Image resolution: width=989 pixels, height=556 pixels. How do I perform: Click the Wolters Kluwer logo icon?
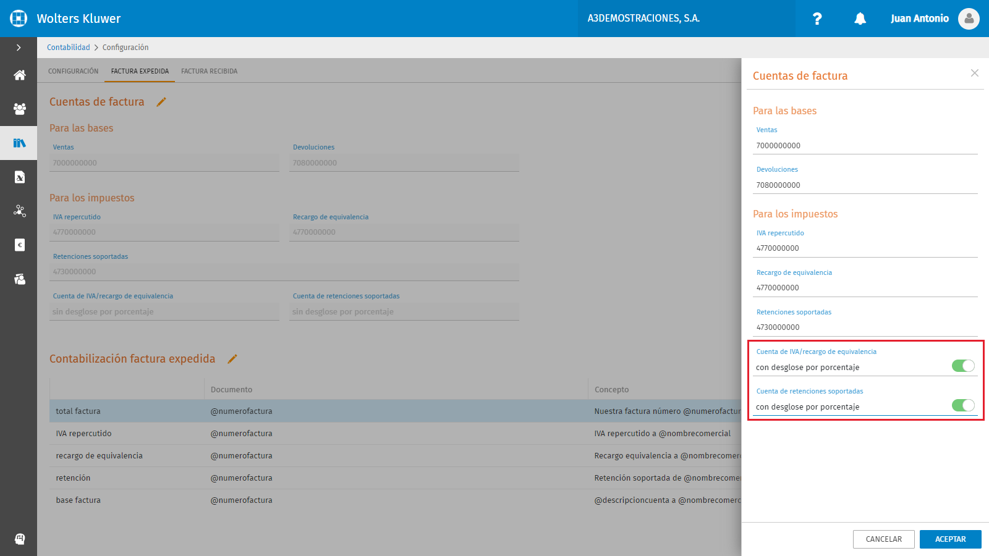click(19, 19)
